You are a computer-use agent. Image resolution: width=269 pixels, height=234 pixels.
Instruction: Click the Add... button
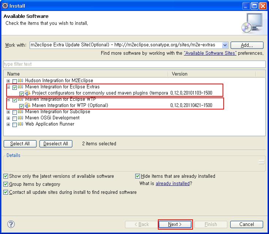point(247,45)
